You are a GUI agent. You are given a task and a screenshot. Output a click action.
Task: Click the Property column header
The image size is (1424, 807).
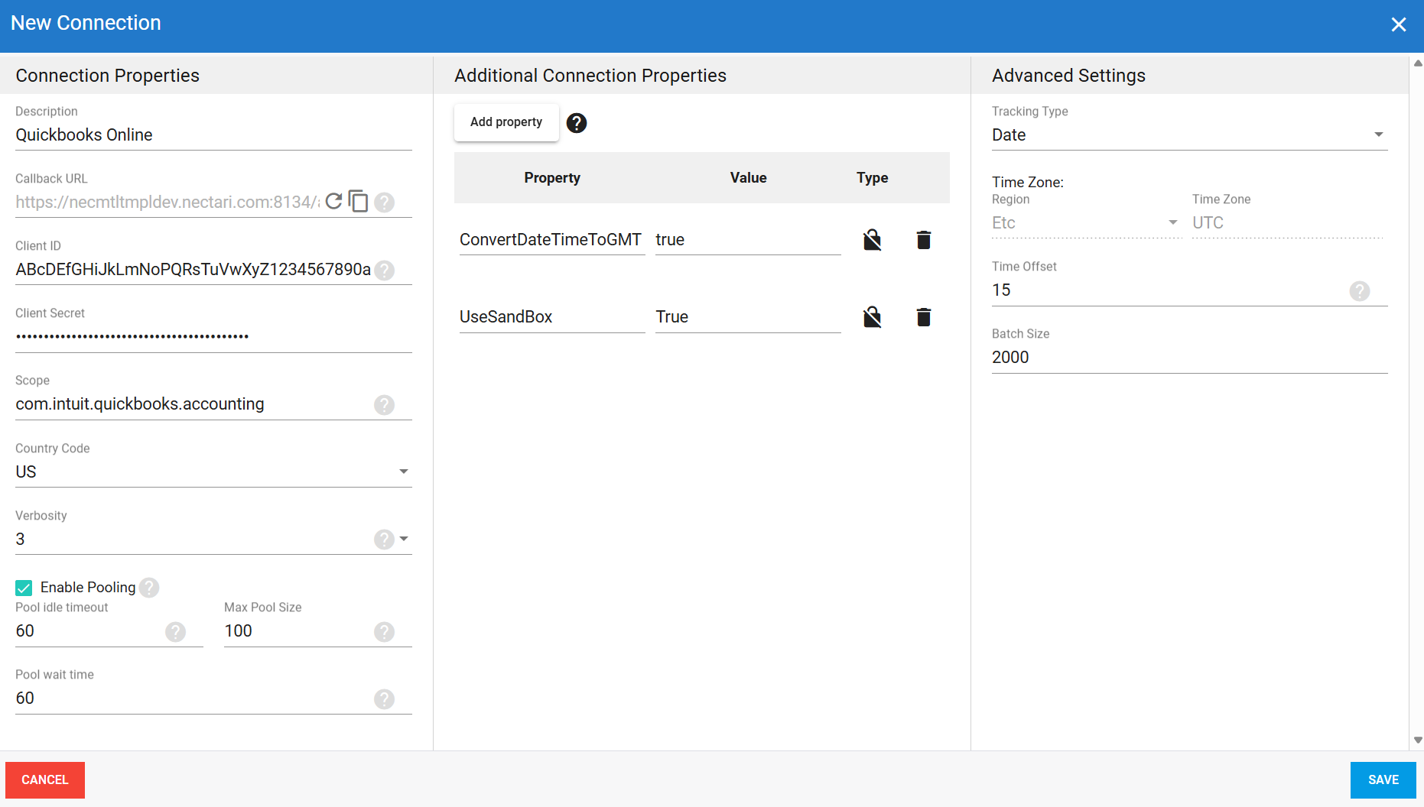(x=552, y=178)
